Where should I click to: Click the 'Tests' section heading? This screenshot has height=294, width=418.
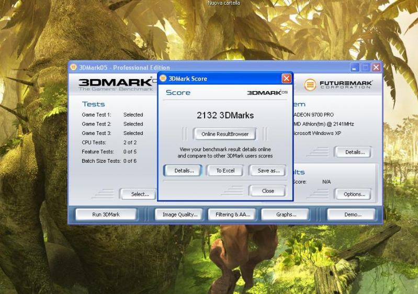coord(93,104)
